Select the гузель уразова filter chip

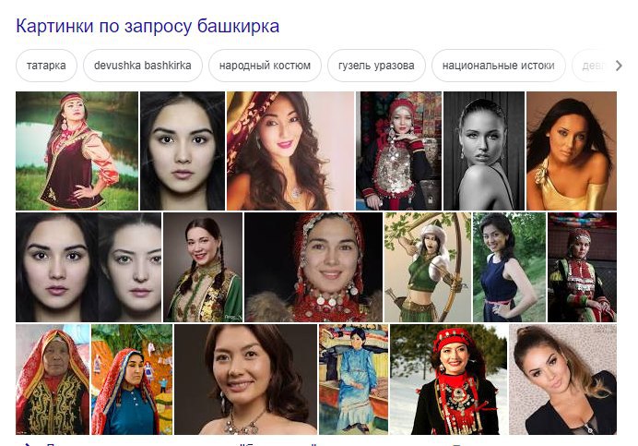(x=376, y=66)
